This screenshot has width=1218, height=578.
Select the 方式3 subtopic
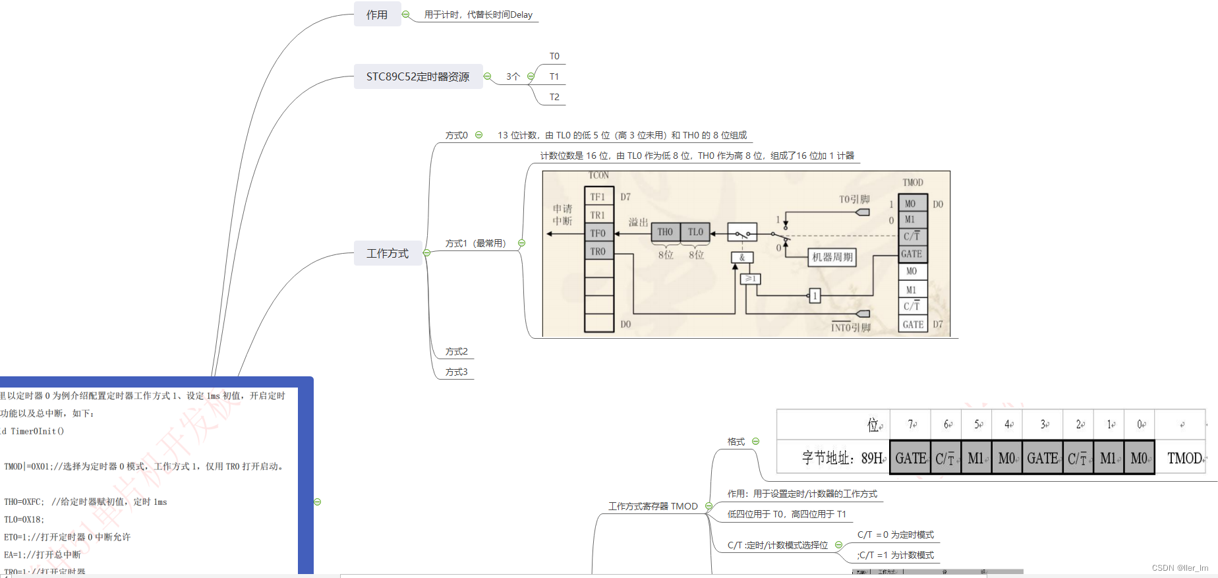457,372
